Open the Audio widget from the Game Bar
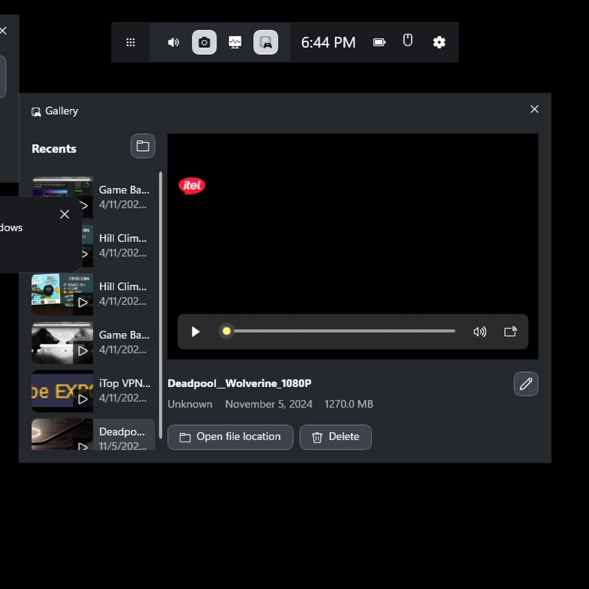This screenshot has width=589, height=589. [x=173, y=42]
